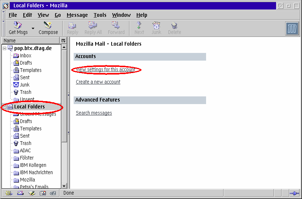Open the Help menu

coord(142,15)
